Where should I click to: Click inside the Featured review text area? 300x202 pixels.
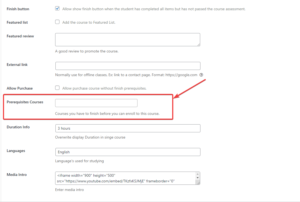(x=128, y=40)
